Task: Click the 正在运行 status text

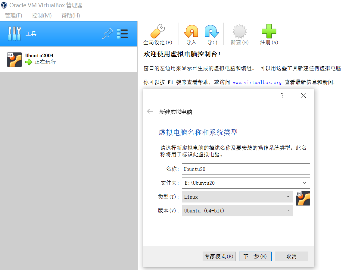Action: [45, 62]
